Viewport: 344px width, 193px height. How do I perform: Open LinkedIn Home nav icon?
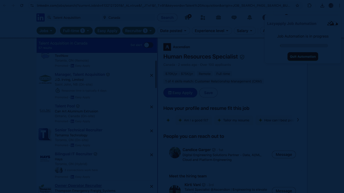(x=188, y=17)
